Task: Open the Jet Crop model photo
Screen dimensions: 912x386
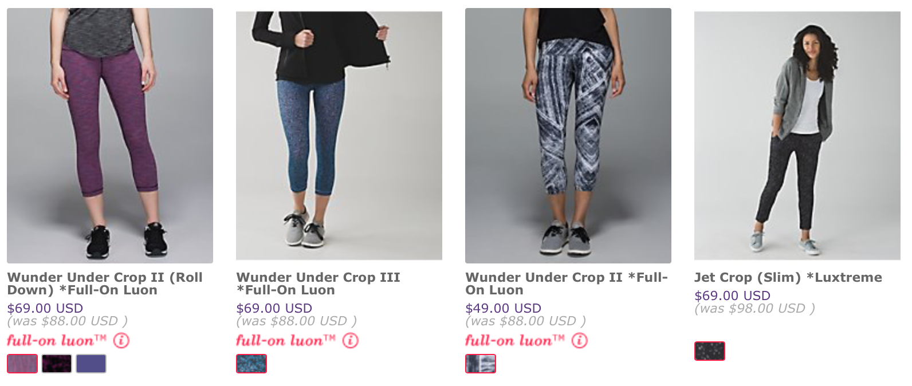Action: coord(797,136)
